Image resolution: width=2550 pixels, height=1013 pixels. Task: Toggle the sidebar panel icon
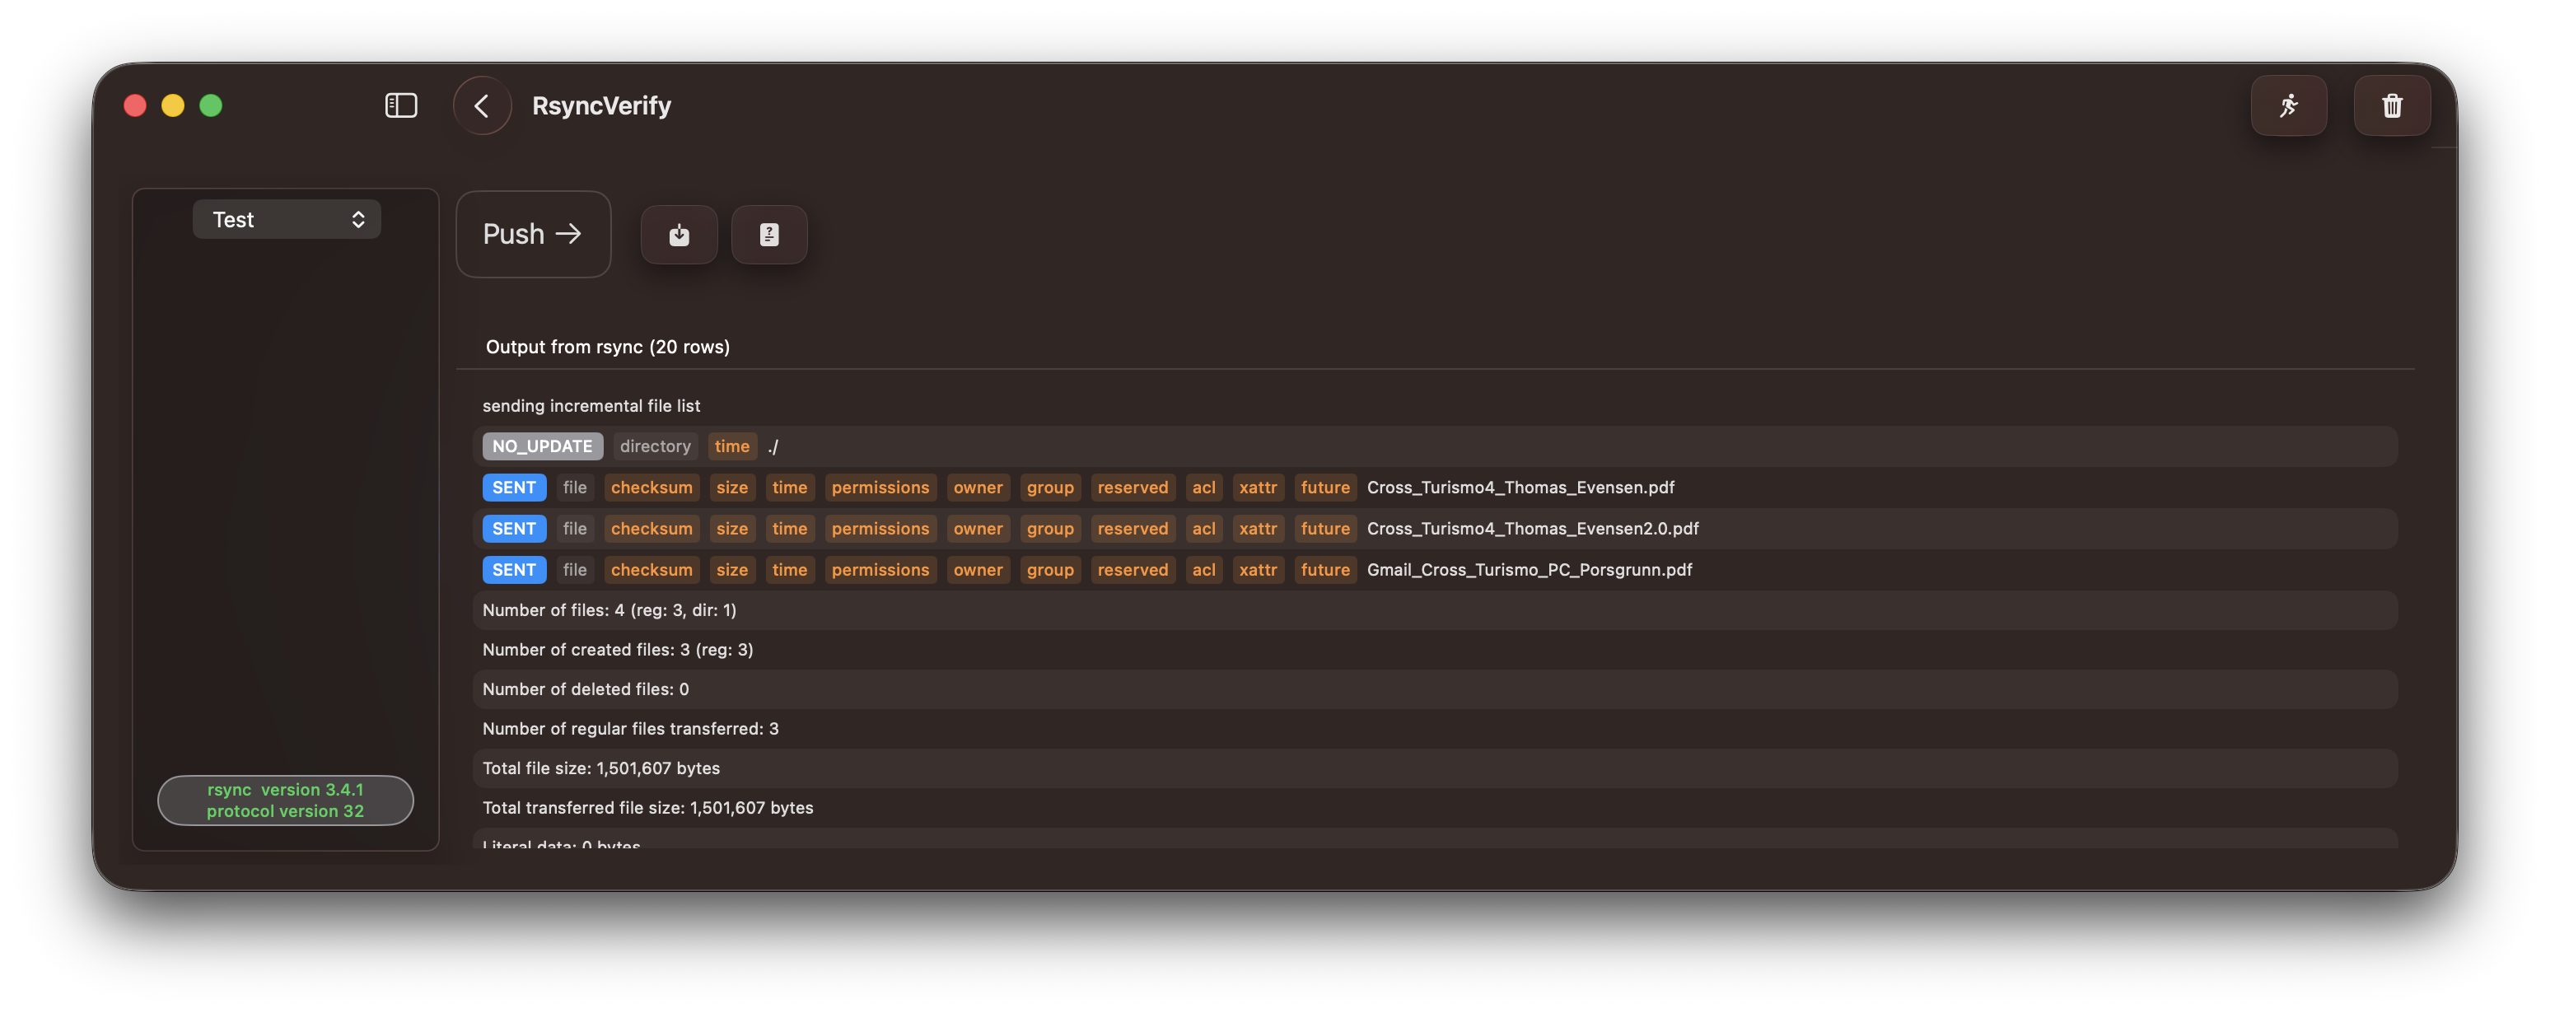click(401, 105)
